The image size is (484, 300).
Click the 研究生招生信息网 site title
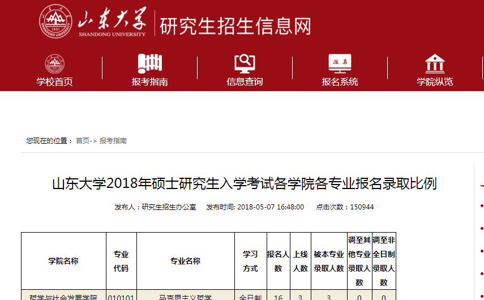point(235,26)
